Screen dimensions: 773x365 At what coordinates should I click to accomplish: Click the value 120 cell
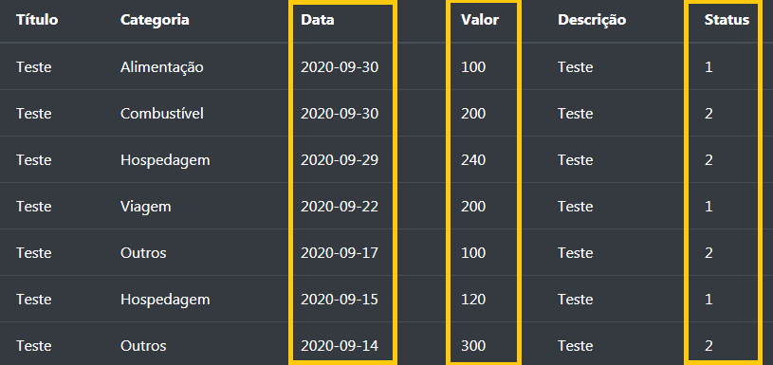coord(473,299)
